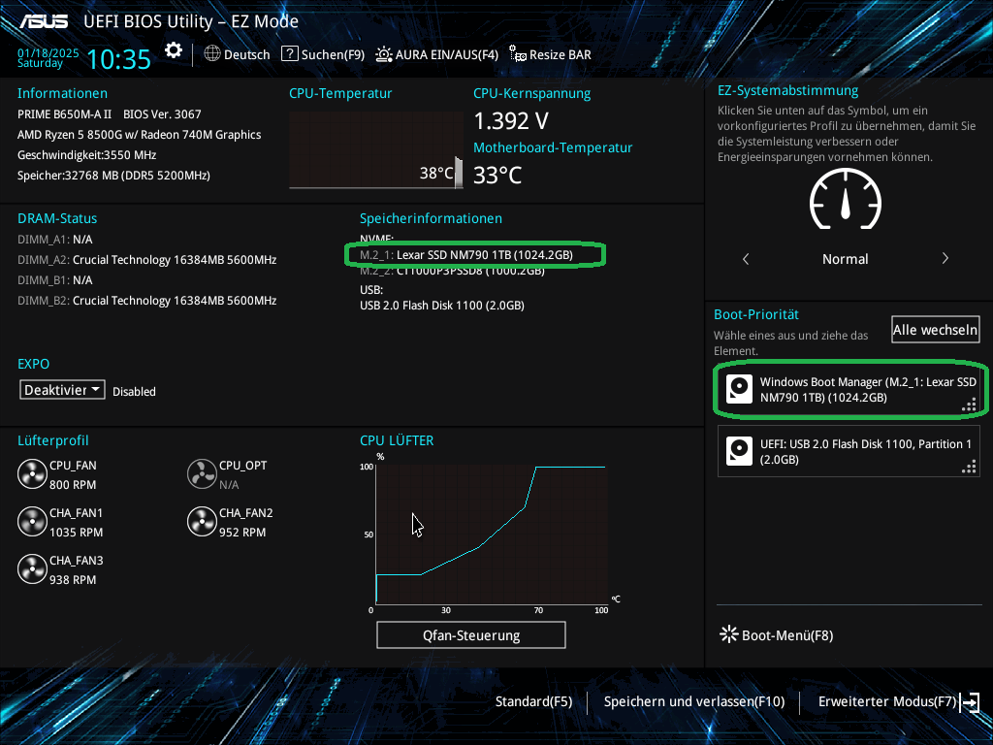The image size is (993, 745).
Task: Click the CPU_FAN fan icon
Action: tap(32, 473)
